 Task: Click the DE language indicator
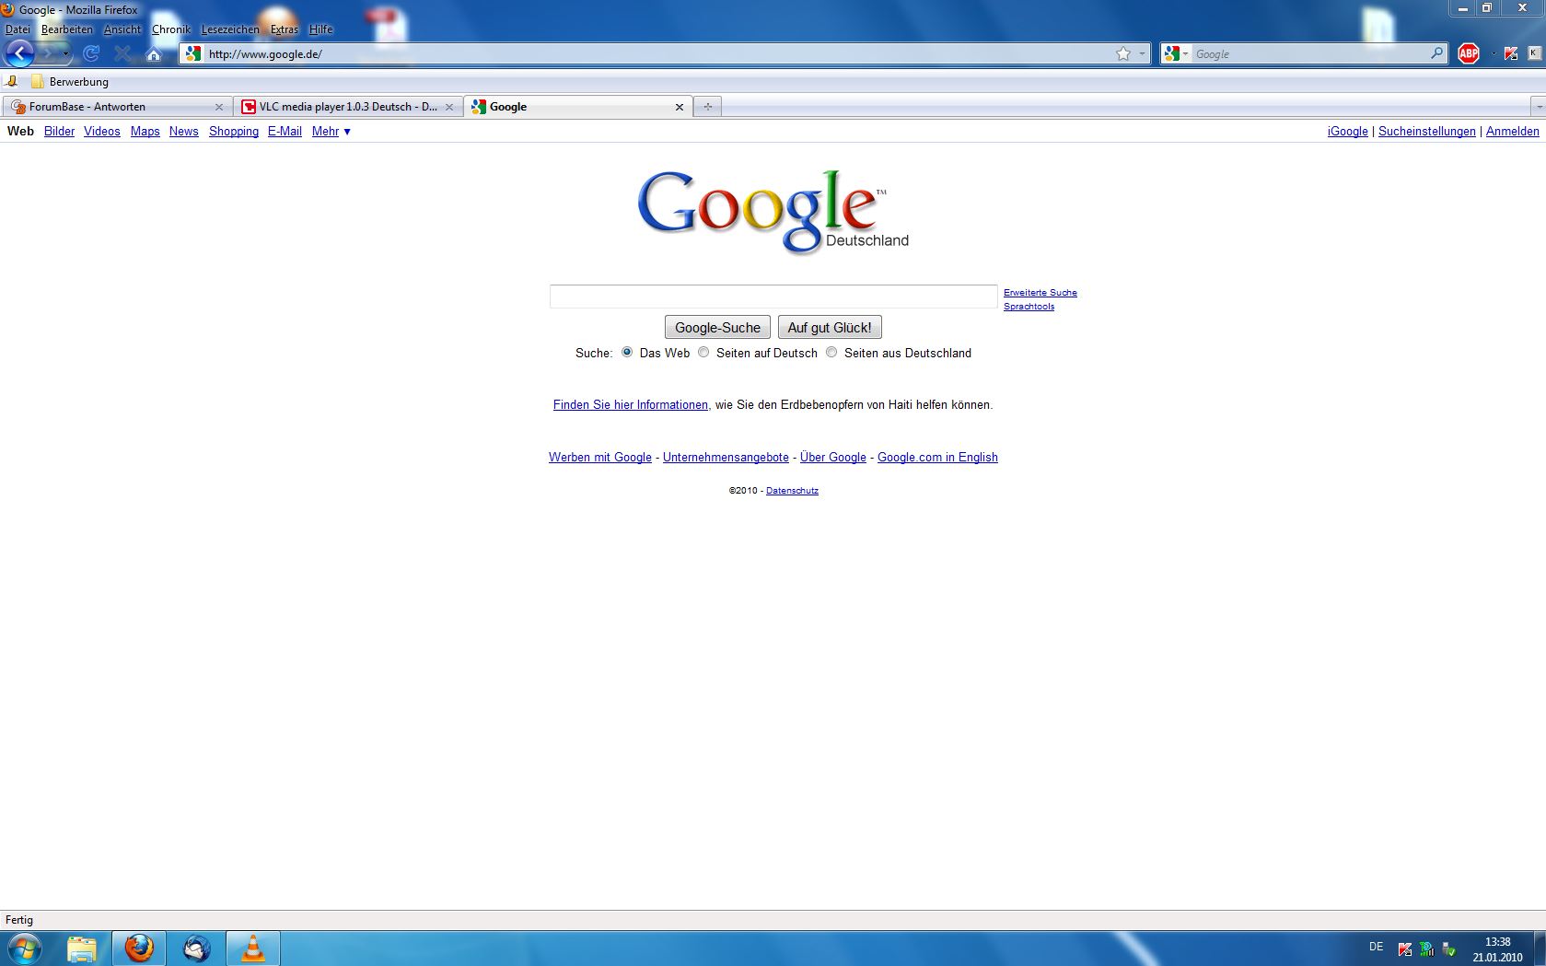click(x=1376, y=947)
